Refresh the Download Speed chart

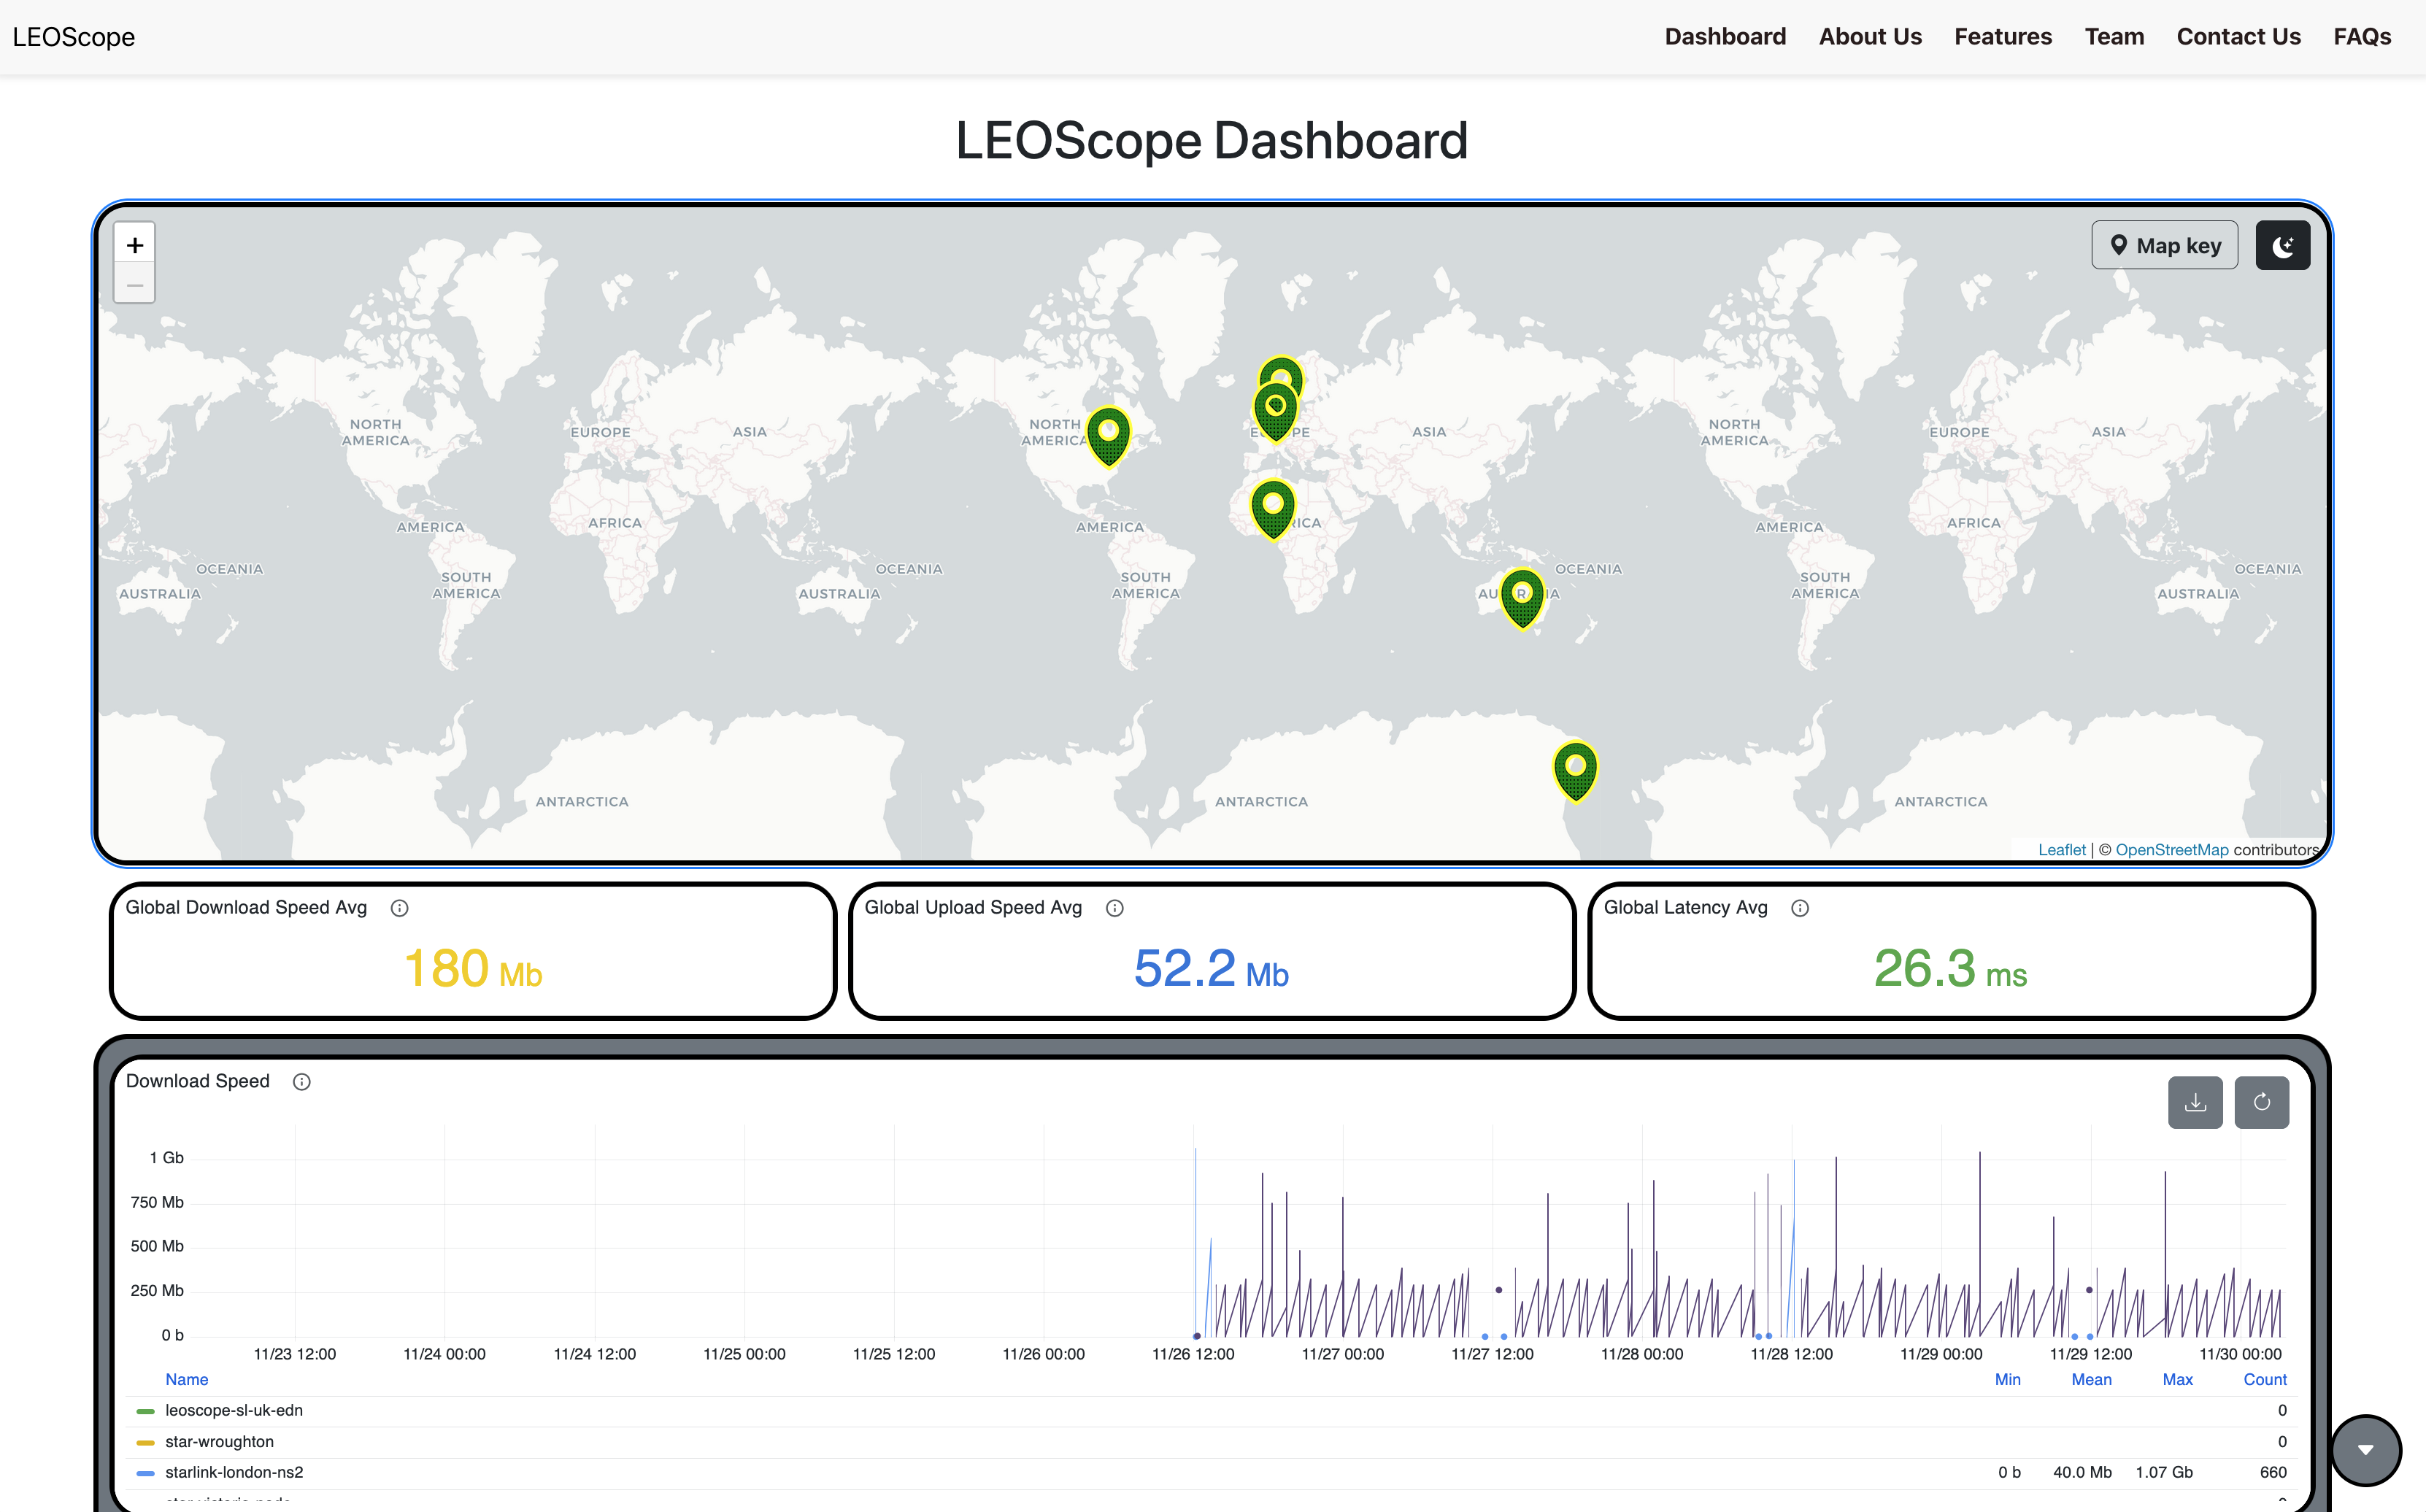(x=2261, y=1102)
